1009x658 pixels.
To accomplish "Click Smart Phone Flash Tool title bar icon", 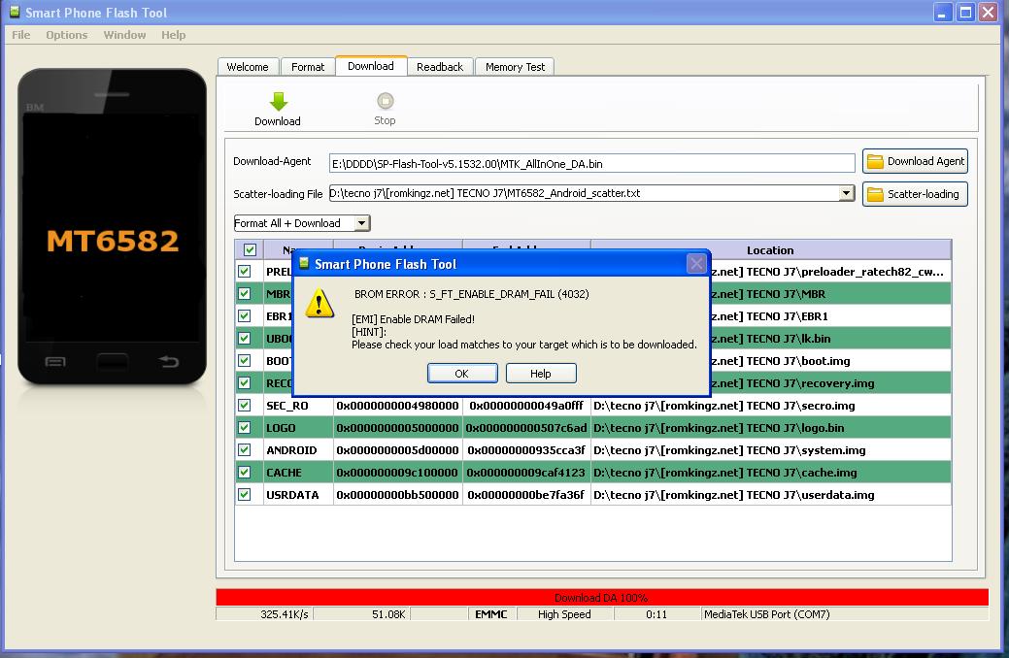I will click(x=15, y=13).
